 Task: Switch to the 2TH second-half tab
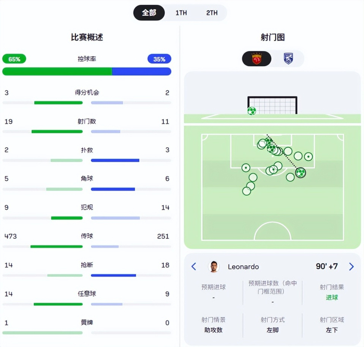pos(212,12)
